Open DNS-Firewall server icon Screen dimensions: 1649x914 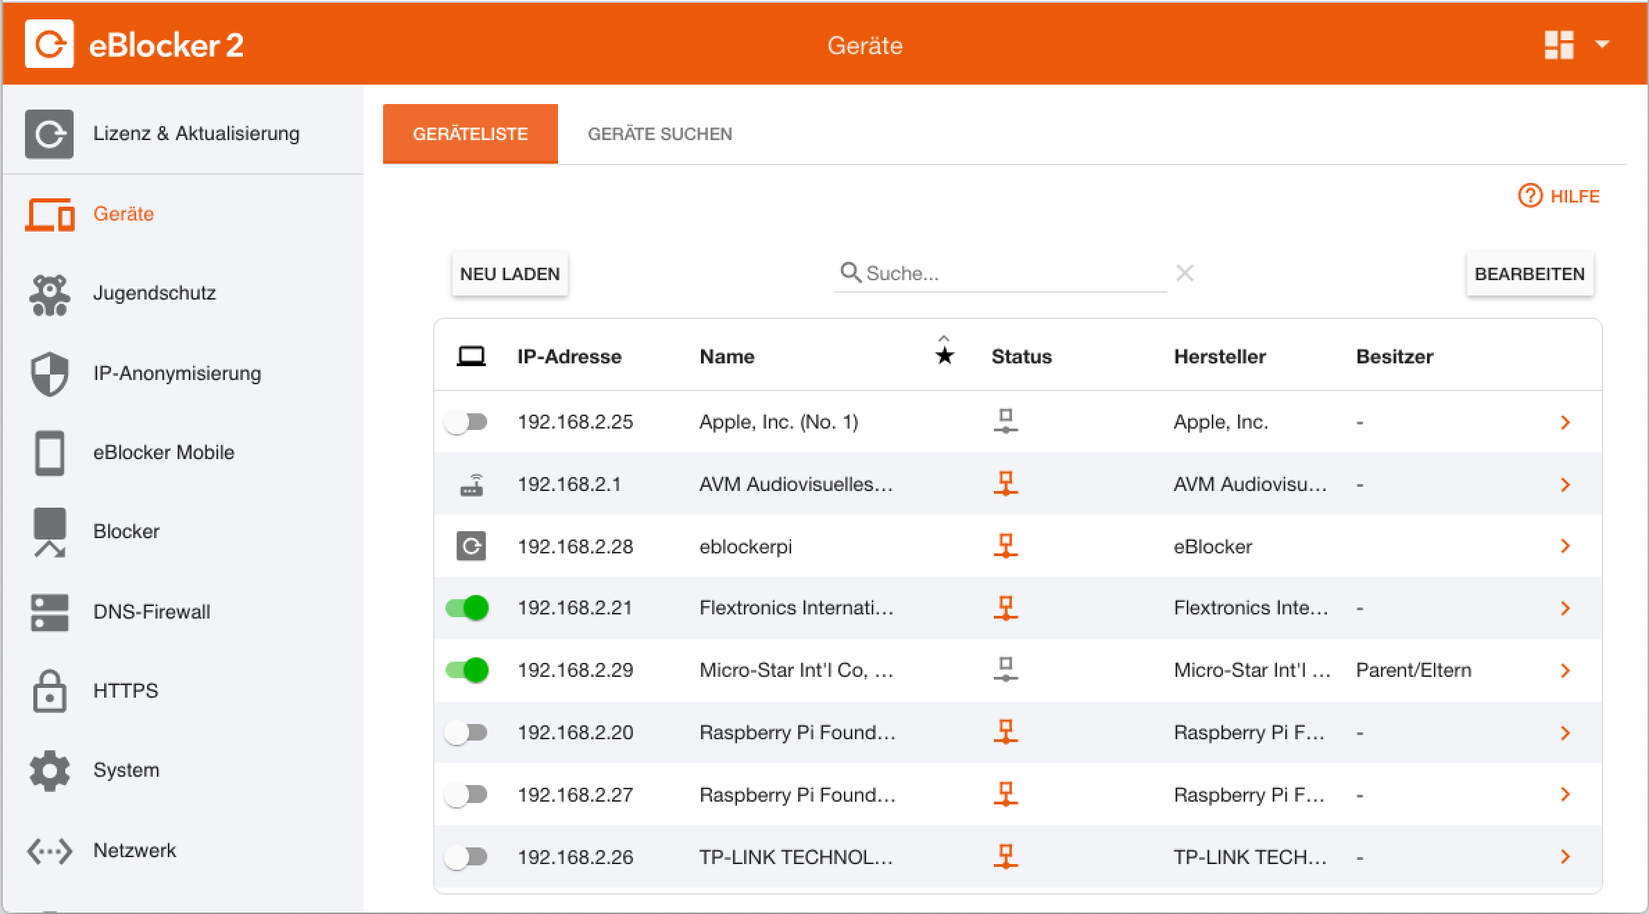49,612
